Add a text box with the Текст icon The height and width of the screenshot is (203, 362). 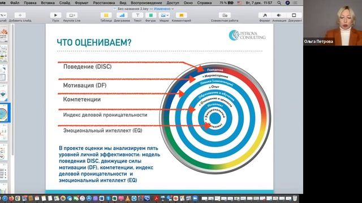coord(137,15)
